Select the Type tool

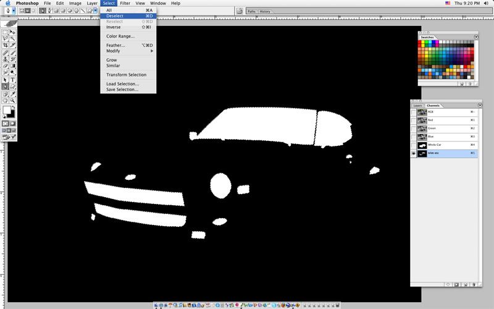(x=12, y=80)
